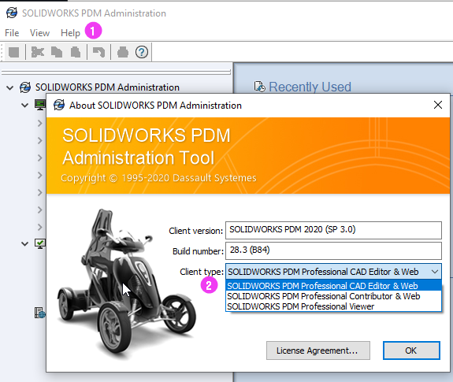The image size is (453, 382).
Task: Open the Help menu
Action: (x=70, y=32)
